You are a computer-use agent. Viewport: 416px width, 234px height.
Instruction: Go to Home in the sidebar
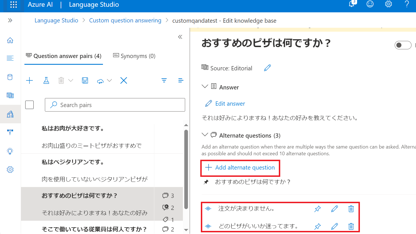click(x=10, y=40)
